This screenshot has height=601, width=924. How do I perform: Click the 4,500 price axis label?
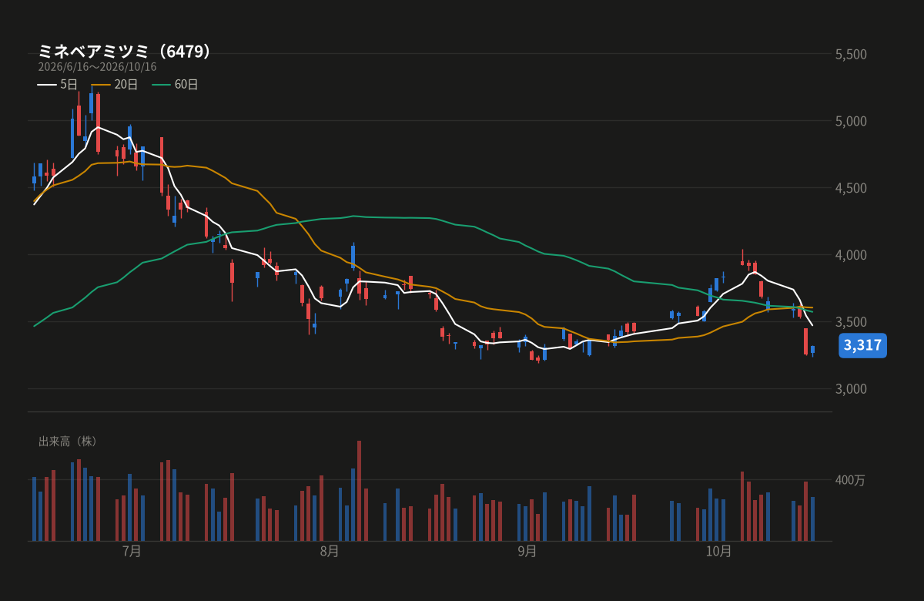pyautogui.click(x=851, y=188)
